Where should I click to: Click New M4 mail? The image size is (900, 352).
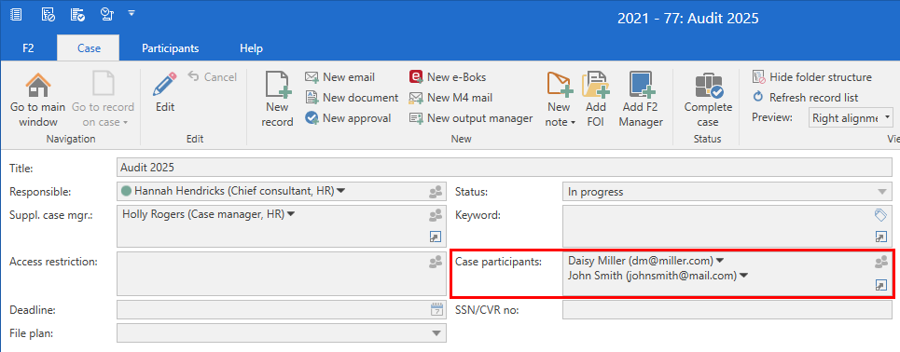[x=450, y=98]
